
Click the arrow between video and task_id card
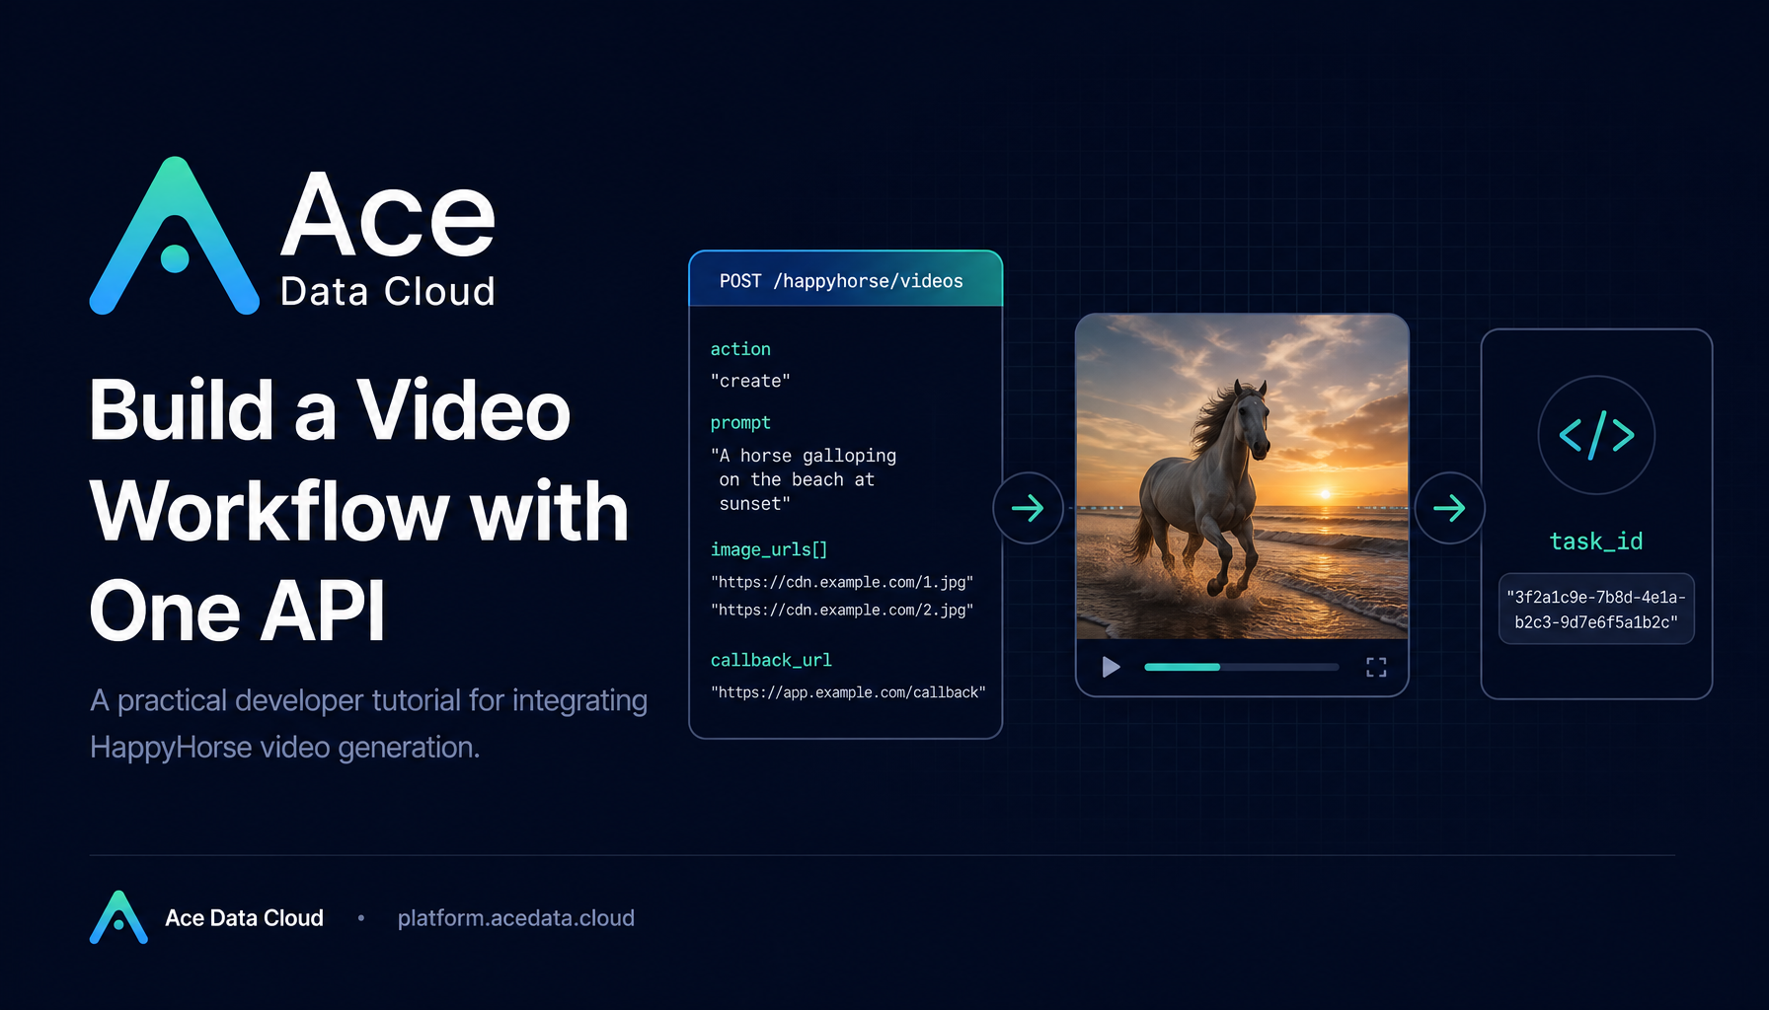pyautogui.click(x=1449, y=508)
